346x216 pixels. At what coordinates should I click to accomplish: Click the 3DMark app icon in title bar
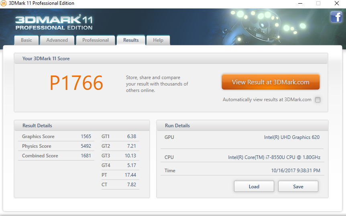pyautogui.click(x=4, y=3)
